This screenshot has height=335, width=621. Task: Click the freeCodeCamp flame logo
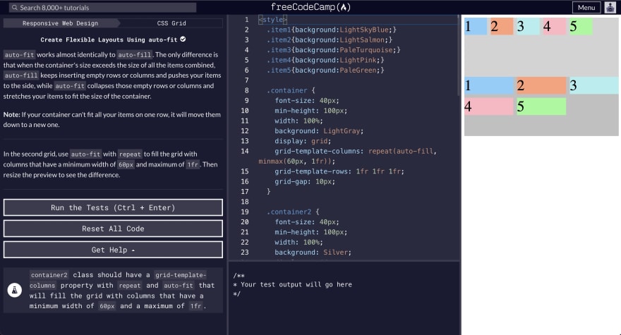click(x=345, y=7)
